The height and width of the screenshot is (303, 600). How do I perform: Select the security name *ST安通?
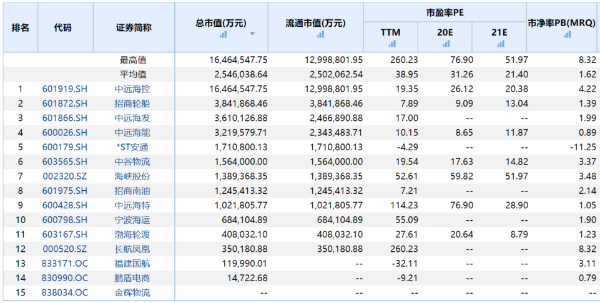click(x=132, y=147)
